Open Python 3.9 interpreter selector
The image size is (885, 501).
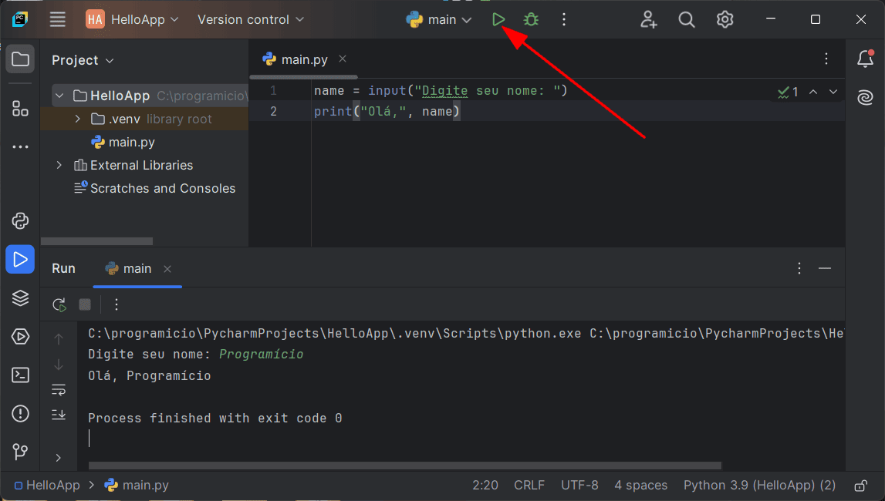(x=759, y=486)
